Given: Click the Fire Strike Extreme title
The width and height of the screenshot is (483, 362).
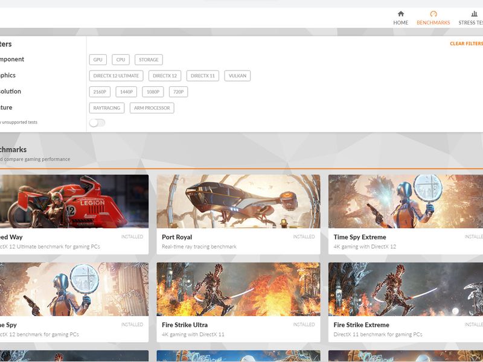Looking at the screenshot, I should pos(361,325).
